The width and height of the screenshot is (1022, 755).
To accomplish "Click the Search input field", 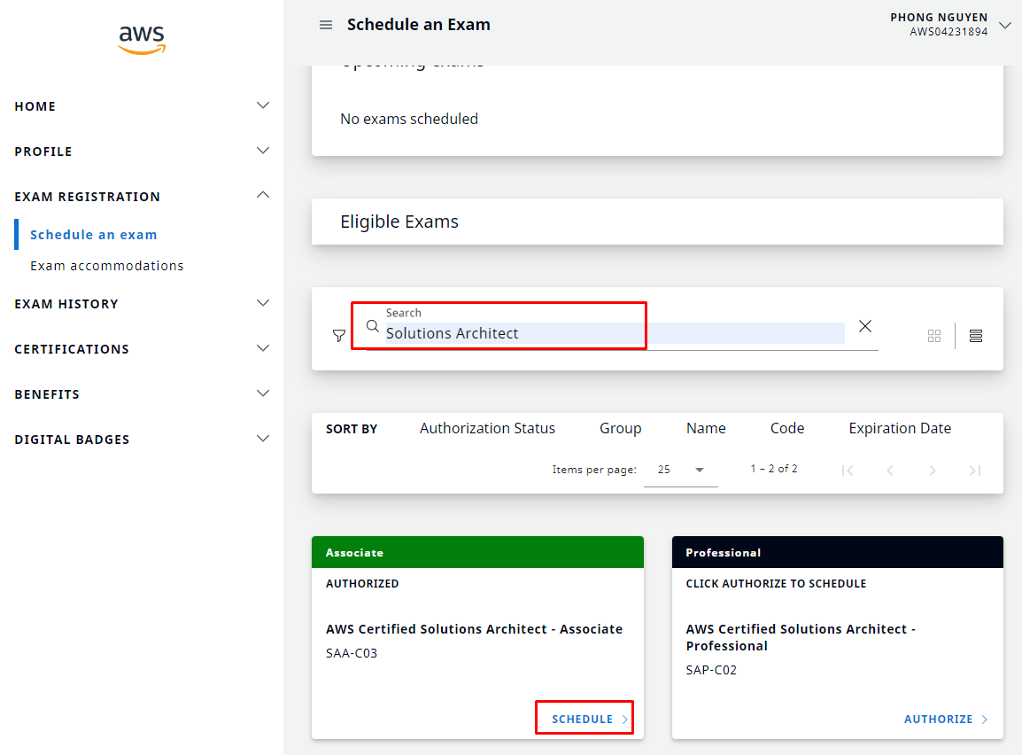I will [x=611, y=333].
